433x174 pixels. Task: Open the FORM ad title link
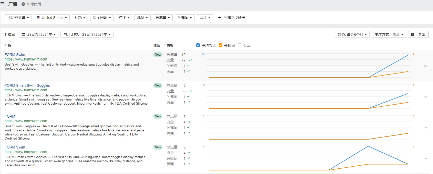pos(10,116)
